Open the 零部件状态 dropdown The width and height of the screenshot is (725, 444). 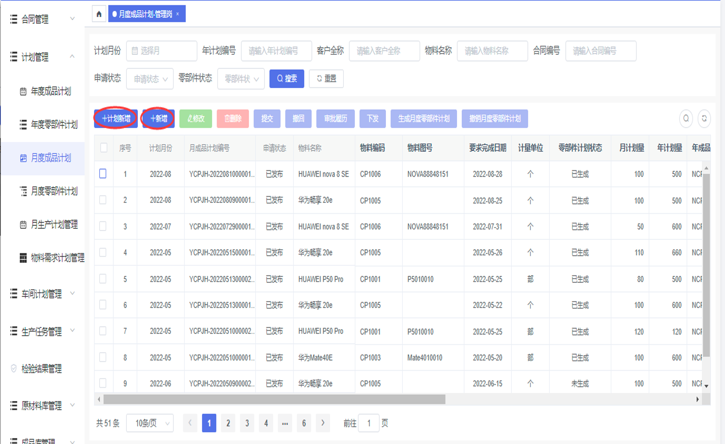pos(241,79)
